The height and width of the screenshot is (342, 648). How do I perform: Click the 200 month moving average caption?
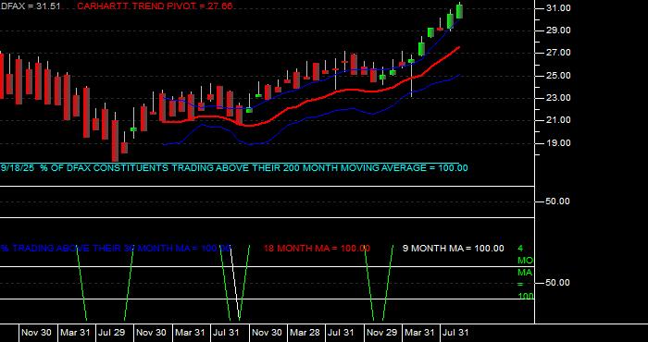click(x=234, y=168)
